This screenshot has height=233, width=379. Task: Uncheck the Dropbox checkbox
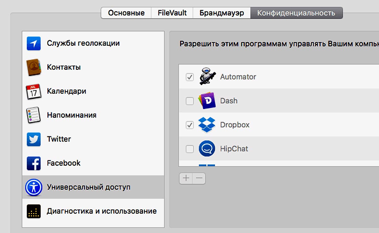(x=189, y=125)
